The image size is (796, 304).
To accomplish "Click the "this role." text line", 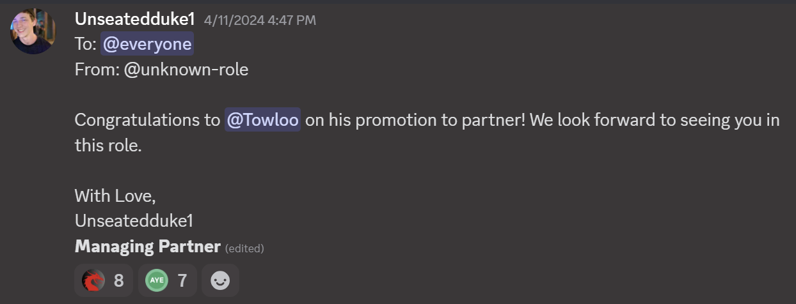I will (107, 146).
